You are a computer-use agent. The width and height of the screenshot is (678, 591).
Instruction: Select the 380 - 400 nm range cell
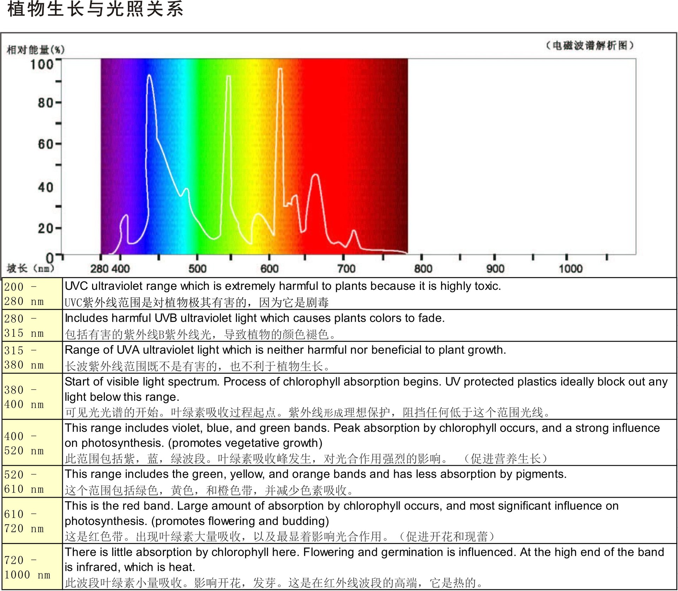pos(32,396)
